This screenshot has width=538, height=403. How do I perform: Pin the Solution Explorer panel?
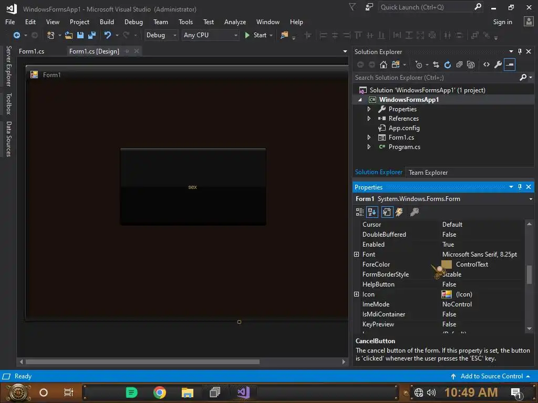pyautogui.click(x=520, y=51)
